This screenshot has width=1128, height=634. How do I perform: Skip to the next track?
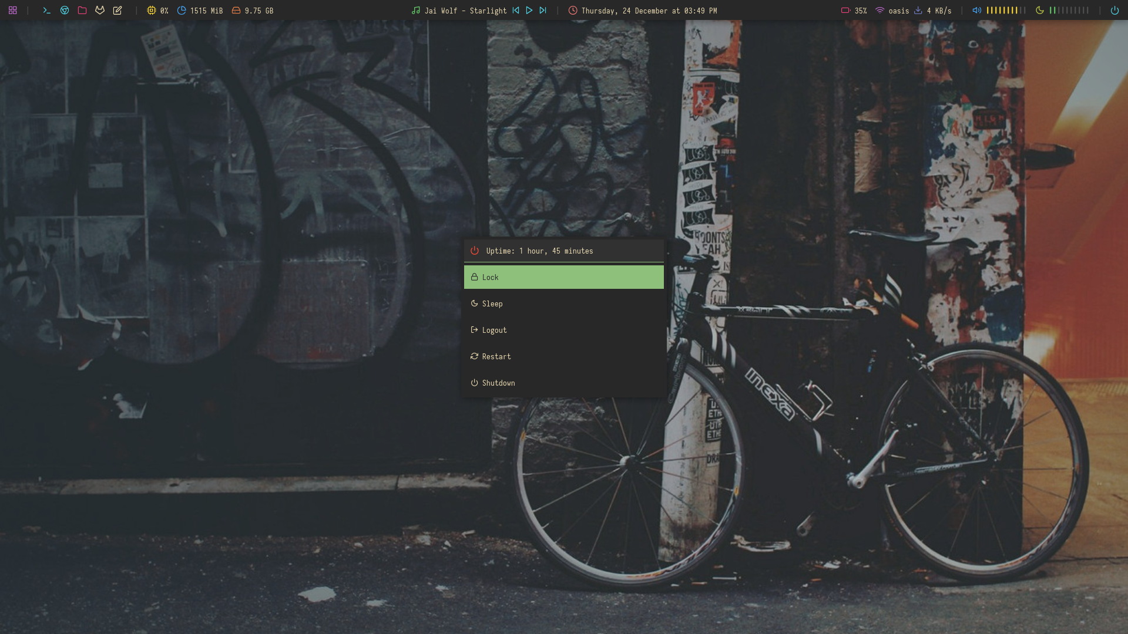coord(543,11)
